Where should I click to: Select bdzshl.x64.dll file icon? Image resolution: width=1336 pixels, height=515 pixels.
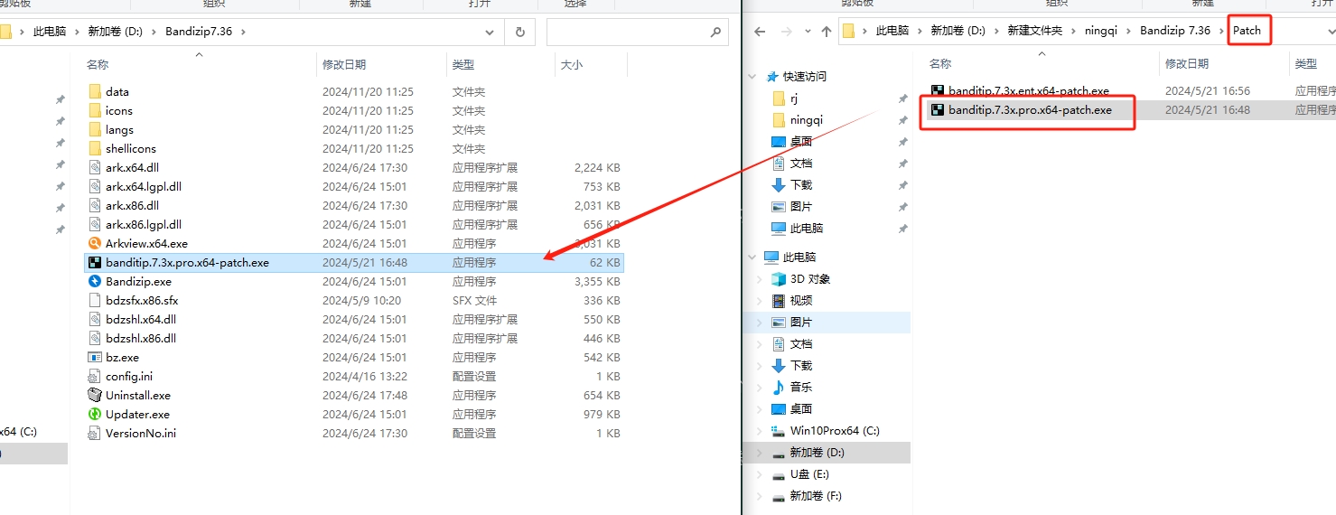point(96,319)
